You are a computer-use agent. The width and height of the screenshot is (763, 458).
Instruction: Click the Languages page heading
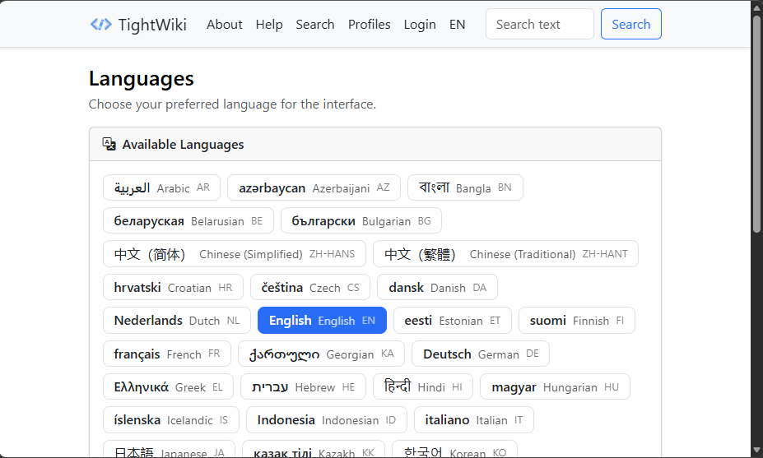click(141, 79)
